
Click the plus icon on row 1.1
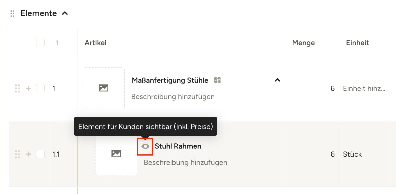pos(28,154)
